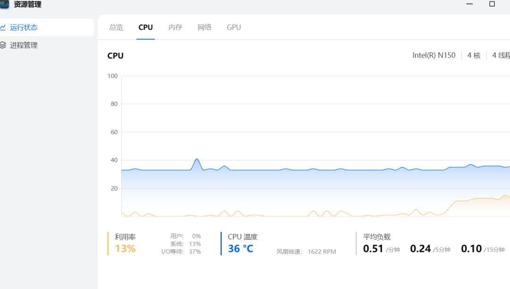Select the active CPU tab

pyautogui.click(x=145, y=27)
